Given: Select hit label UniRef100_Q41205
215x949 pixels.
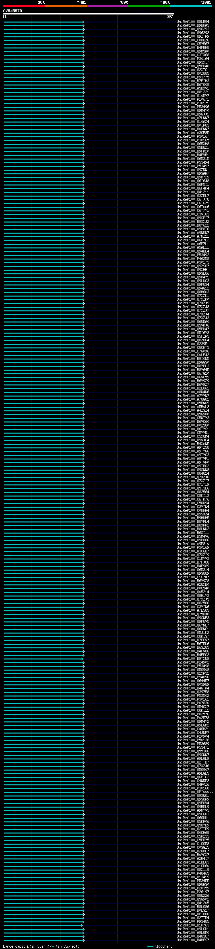Looking at the screenshot, I should pyautogui.click(x=193, y=903).
